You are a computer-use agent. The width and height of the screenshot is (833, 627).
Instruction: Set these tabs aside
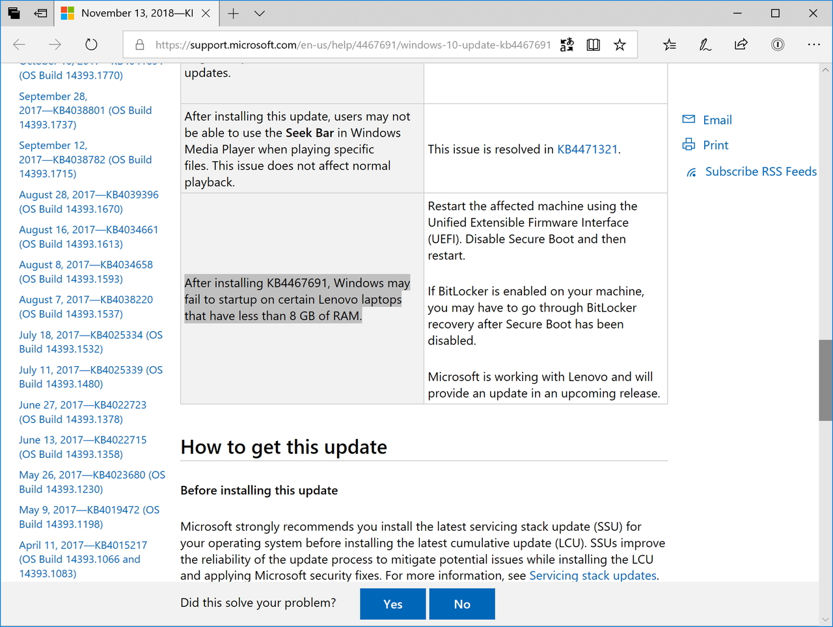click(40, 13)
